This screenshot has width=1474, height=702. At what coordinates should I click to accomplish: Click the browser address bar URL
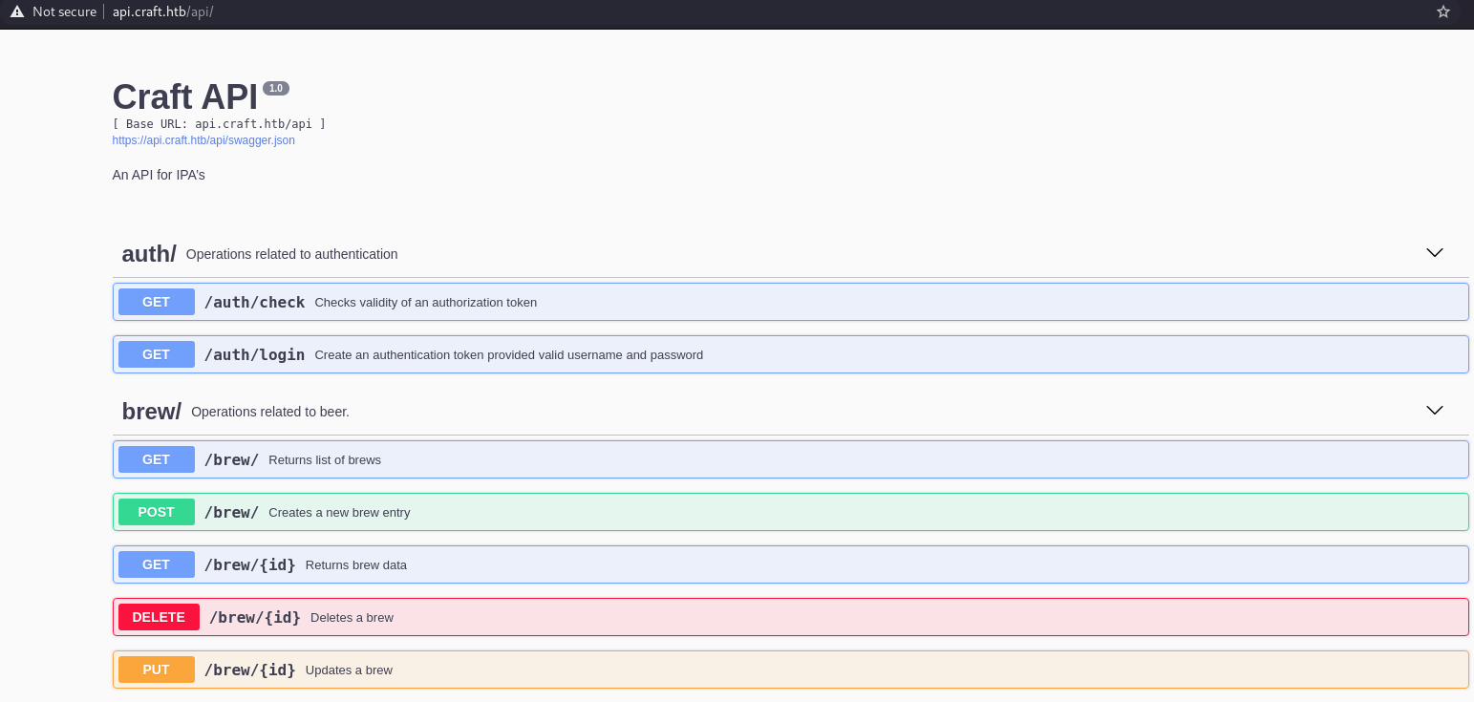point(162,11)
